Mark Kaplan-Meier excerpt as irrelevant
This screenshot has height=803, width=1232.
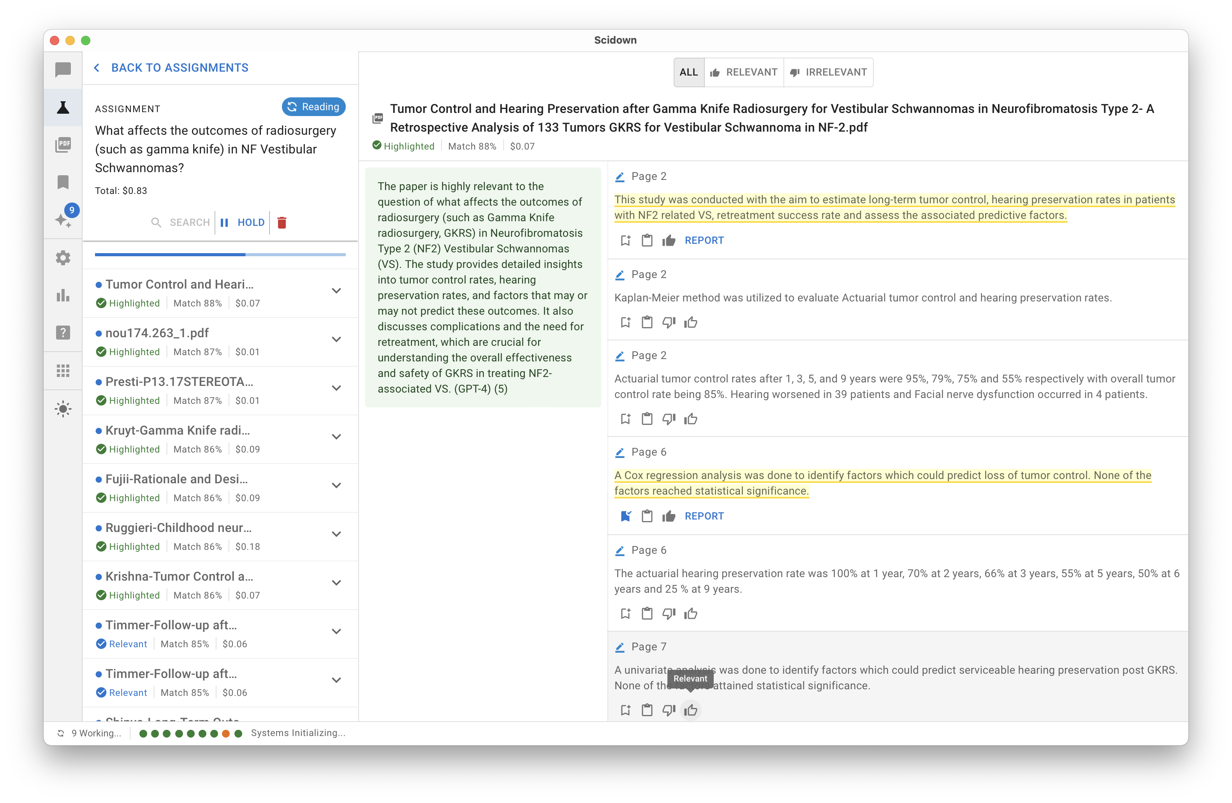click(669, 322)
